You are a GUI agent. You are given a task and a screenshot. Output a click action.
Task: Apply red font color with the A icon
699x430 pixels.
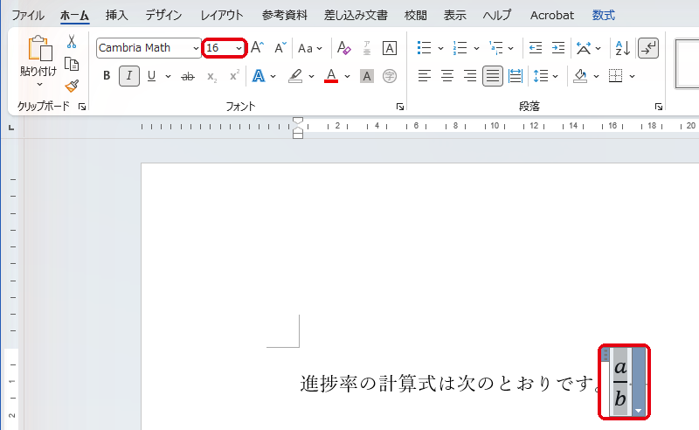coord(331,76)
